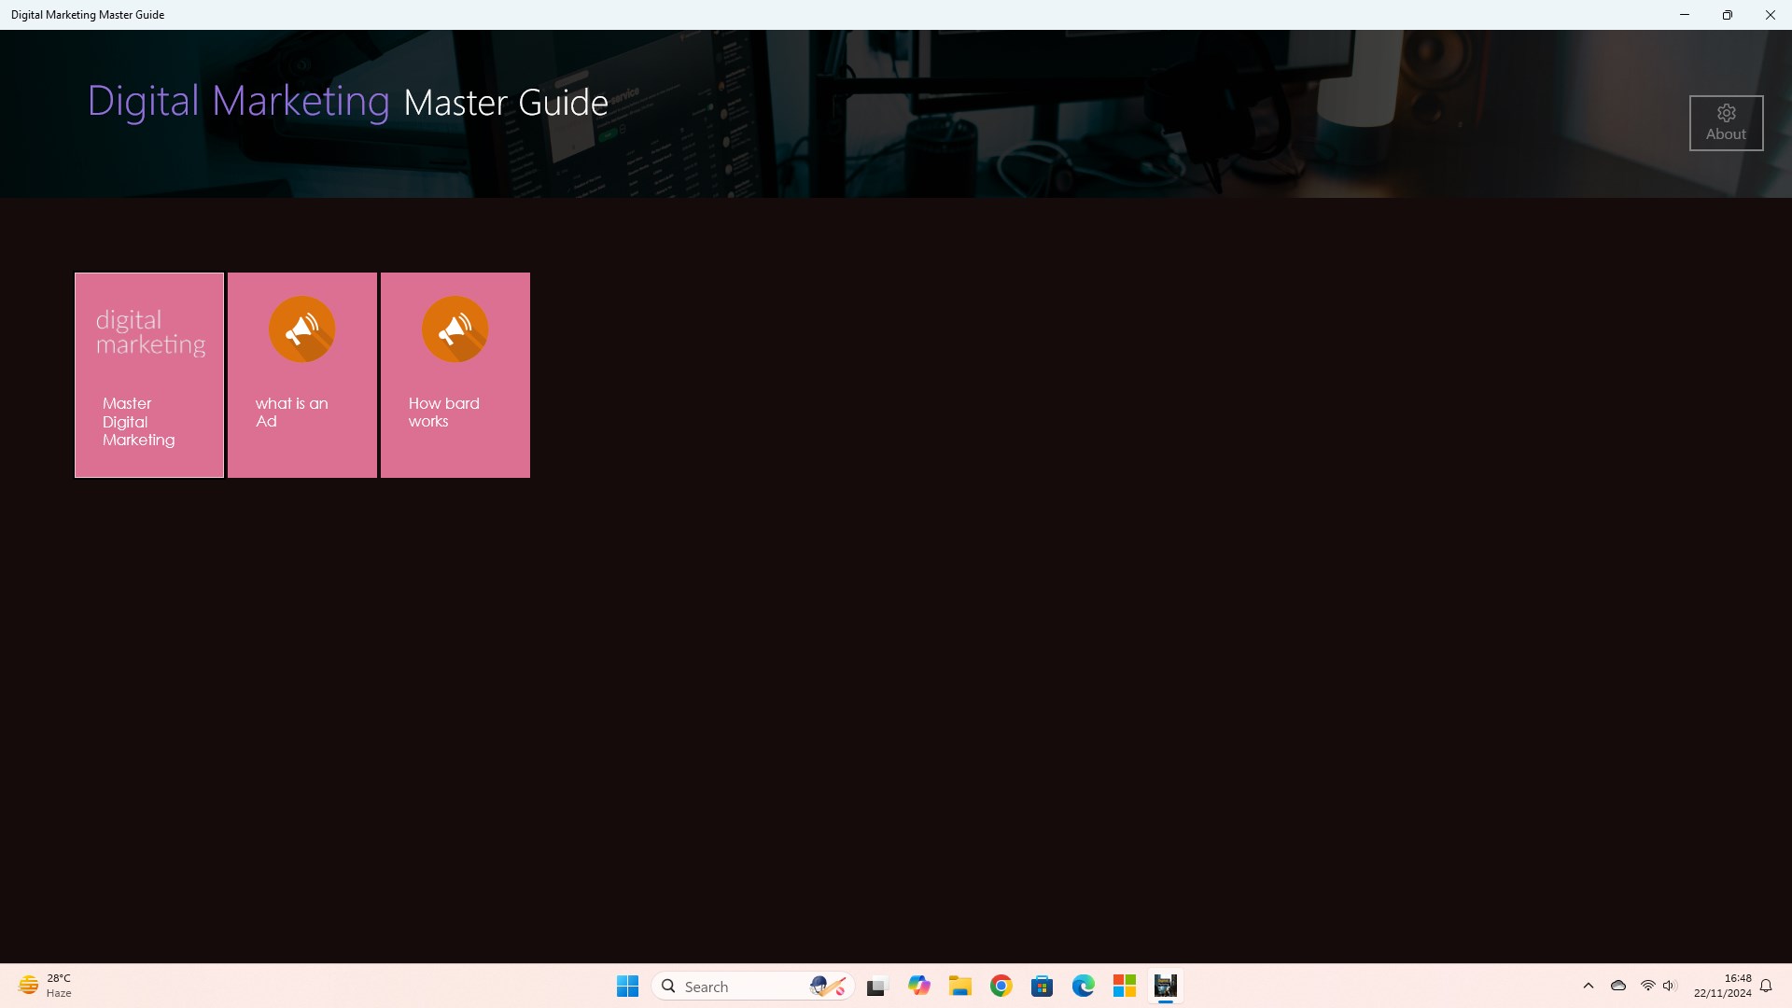
Task: Open the Wi-Fi network tray icon
Action: coord(1647,987)
